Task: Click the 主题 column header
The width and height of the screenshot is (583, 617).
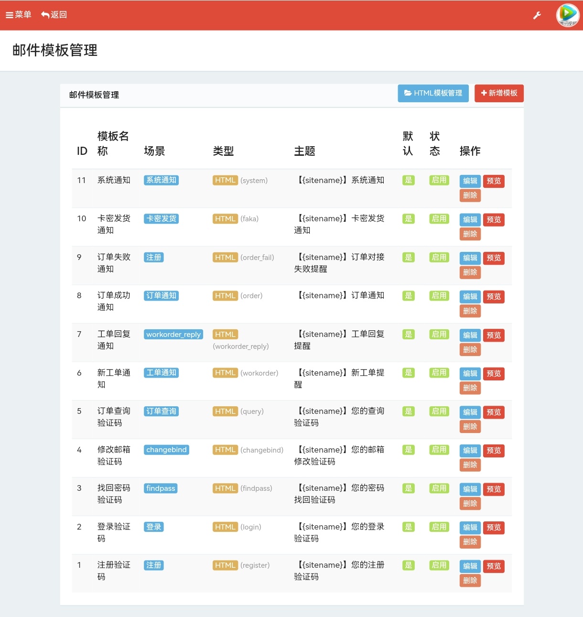Action: tap(304, 151)
